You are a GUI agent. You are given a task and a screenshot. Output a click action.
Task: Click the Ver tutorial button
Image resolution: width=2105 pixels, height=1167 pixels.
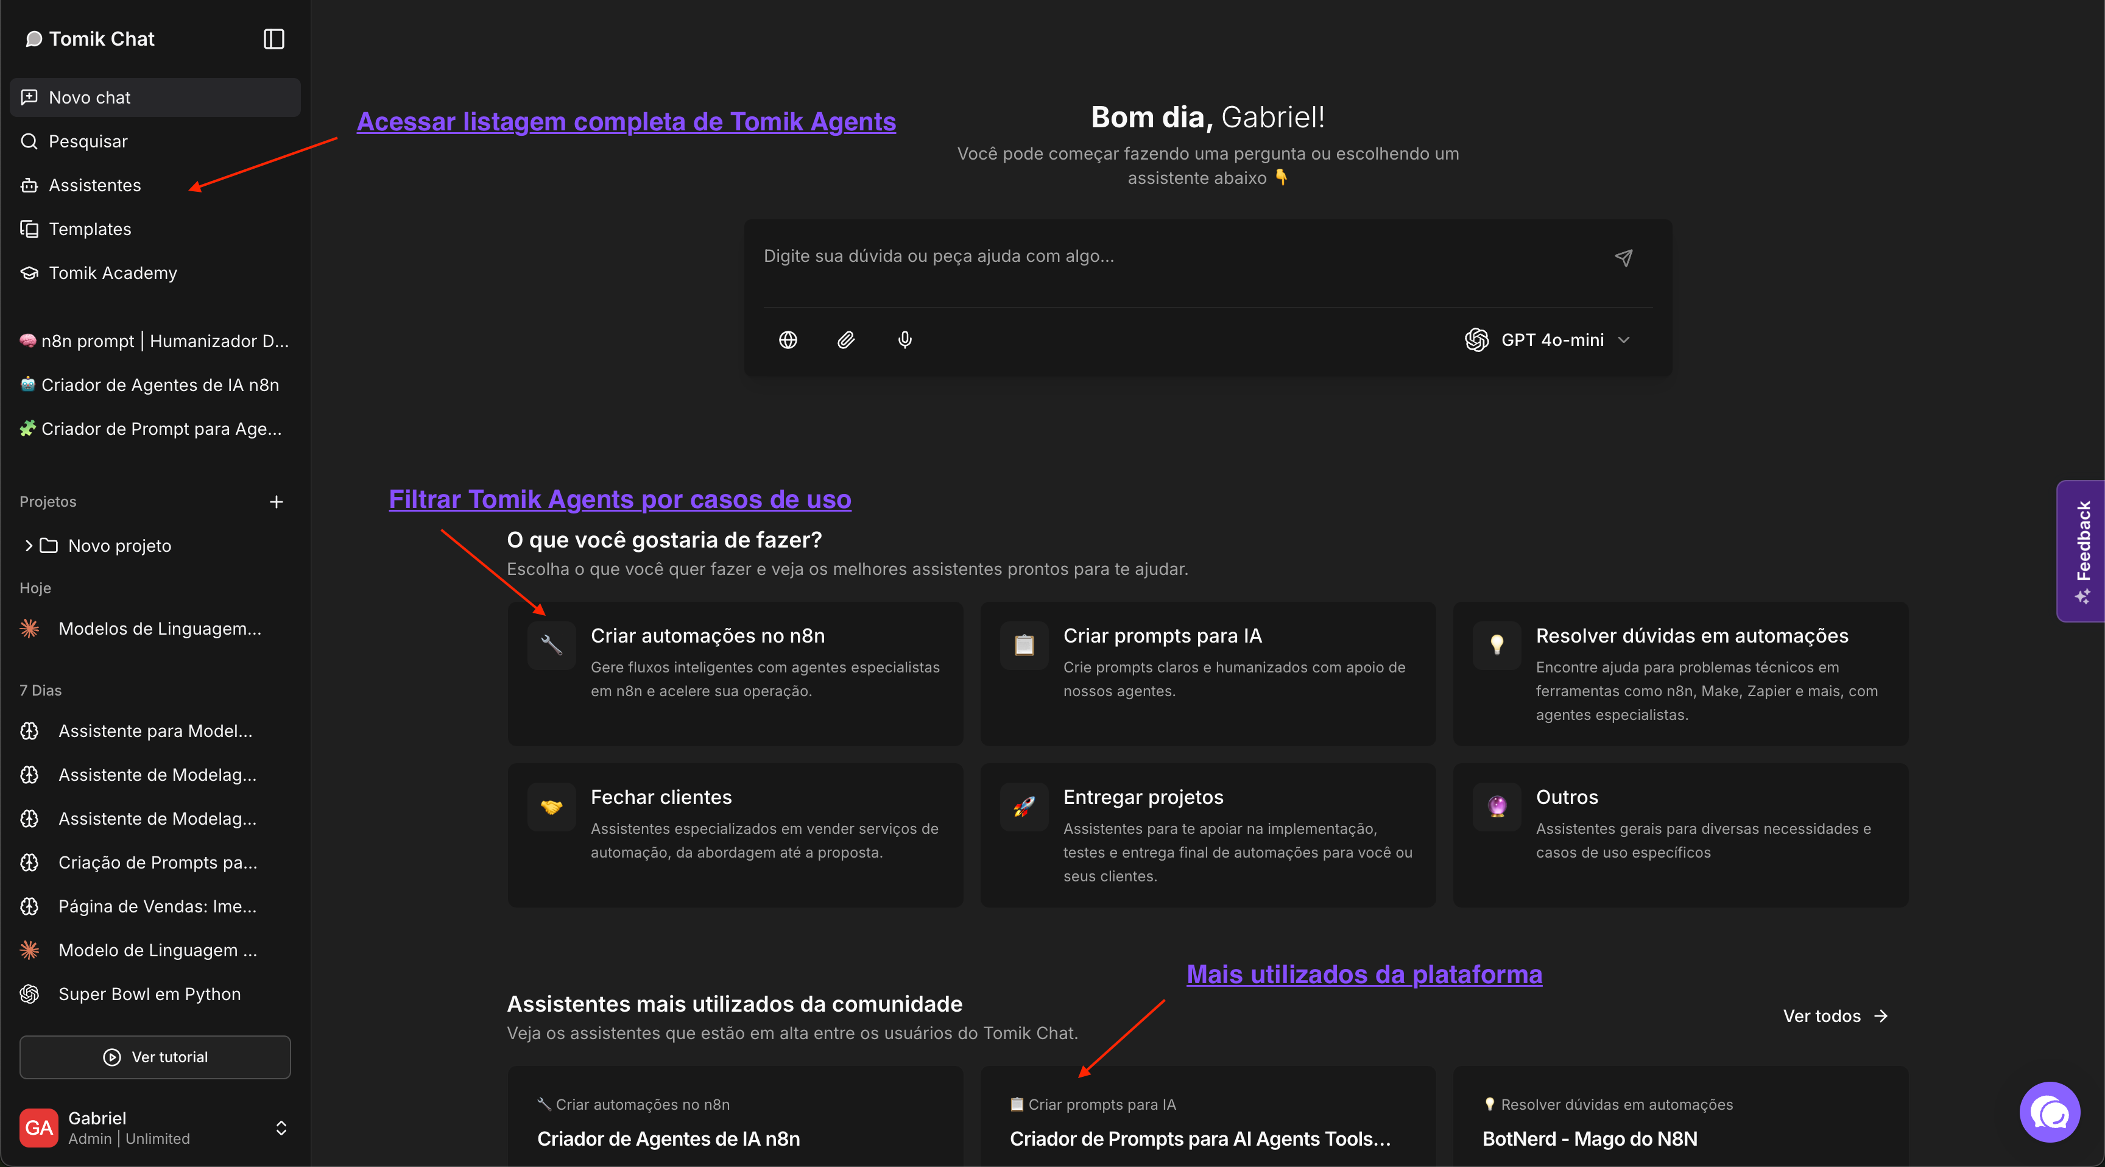[155, 1057]
